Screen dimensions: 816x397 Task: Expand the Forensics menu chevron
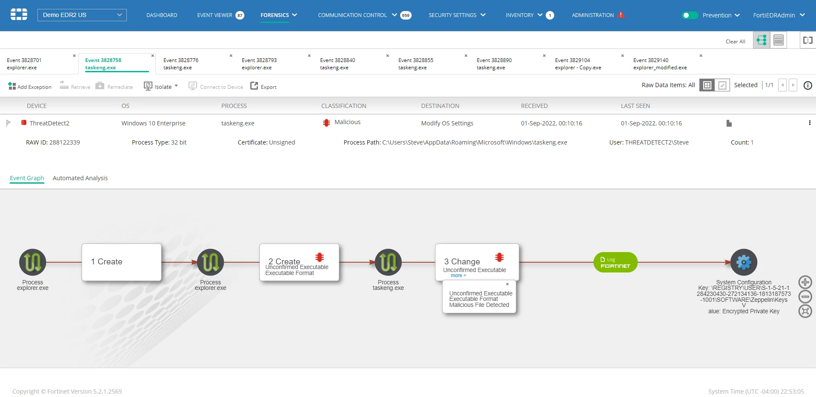295,15
